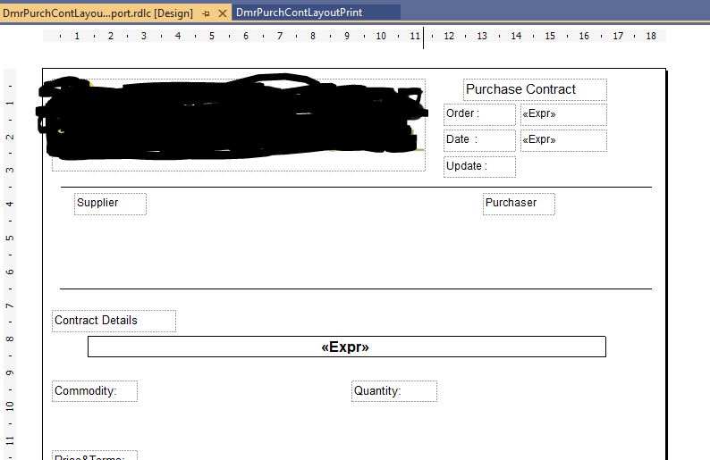Pin the active report design tab

click(x=206, y=13)
